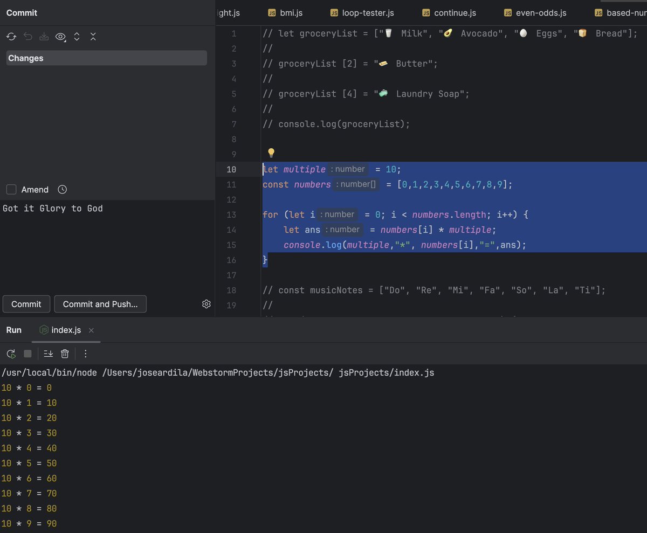Click output line "10 * 7 = 70"
This screenshot has width=647, height=533.
[29, 494]
